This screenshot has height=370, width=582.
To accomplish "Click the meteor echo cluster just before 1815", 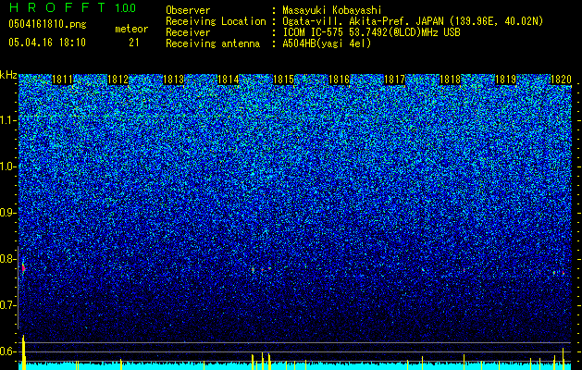I will tap(262, 269).
